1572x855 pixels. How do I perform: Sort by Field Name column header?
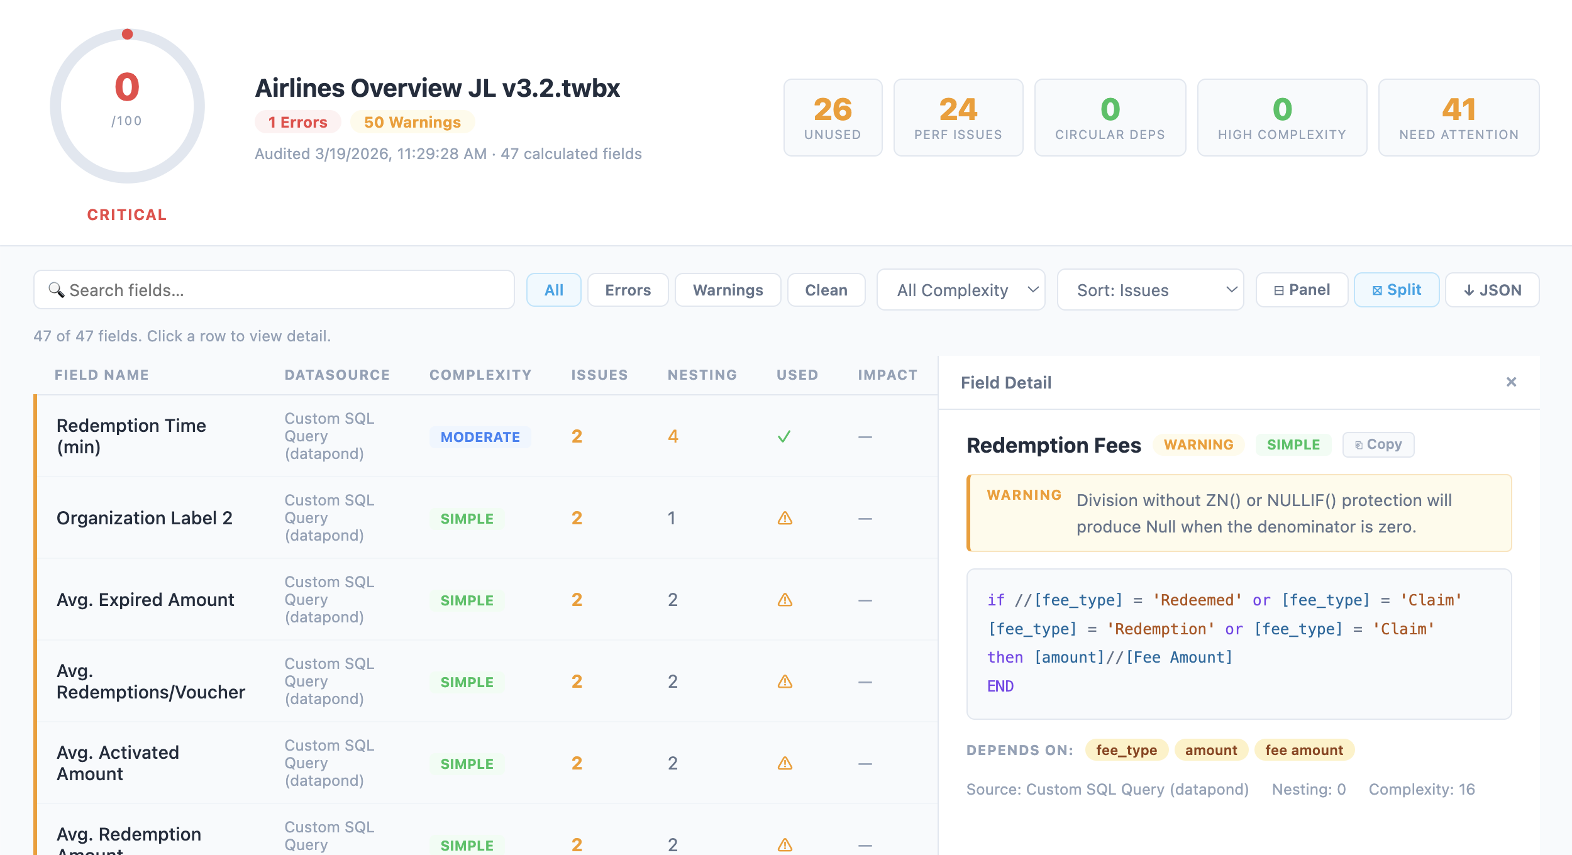[x=102, y=375]
